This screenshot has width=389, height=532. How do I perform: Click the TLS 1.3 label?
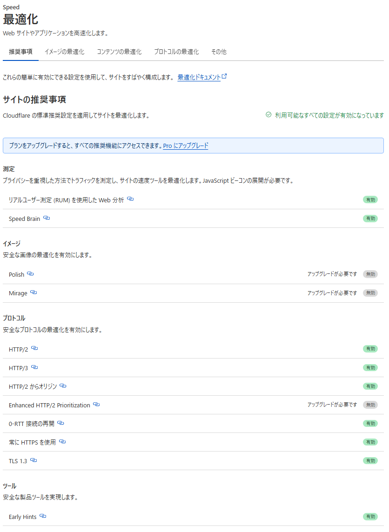18,461
